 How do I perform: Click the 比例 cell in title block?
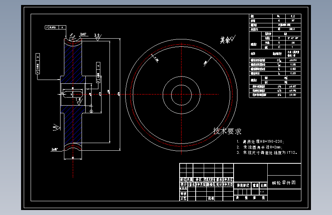[263, 186]
